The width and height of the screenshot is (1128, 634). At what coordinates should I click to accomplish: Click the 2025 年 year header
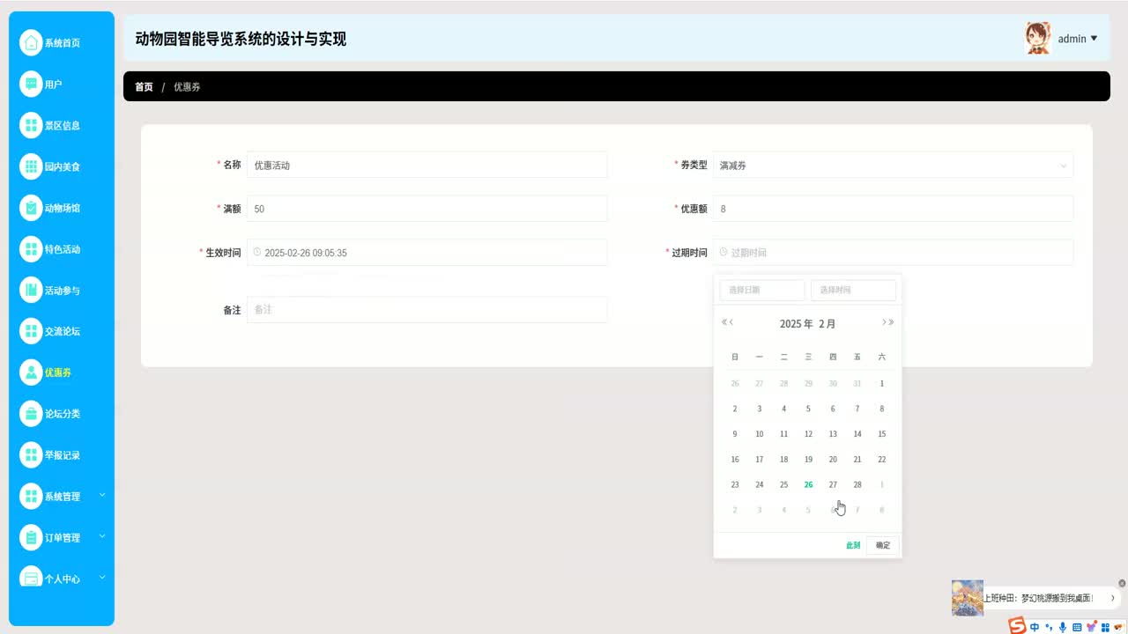click(x=796, y=324)
